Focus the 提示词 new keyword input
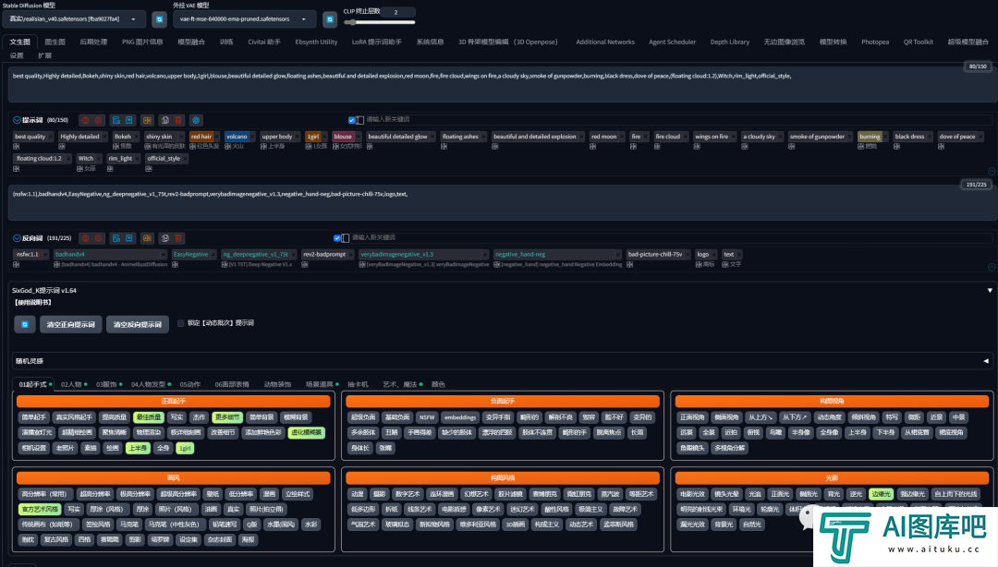998x567 pixels. tap(678, 120)
